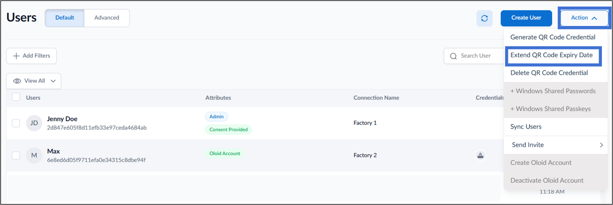
Task: Switch to the Default tab
Action: pyautogui.click(x=65, y=18)
